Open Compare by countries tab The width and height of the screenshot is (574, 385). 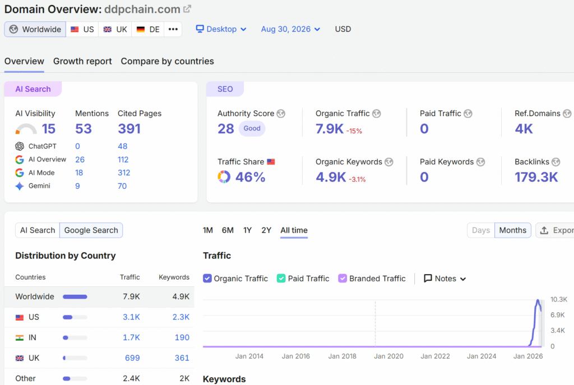(167, 61)
